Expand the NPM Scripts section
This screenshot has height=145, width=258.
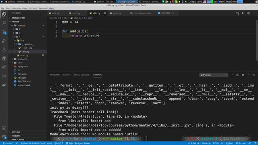pyautogui.click(x=18, y=140)
